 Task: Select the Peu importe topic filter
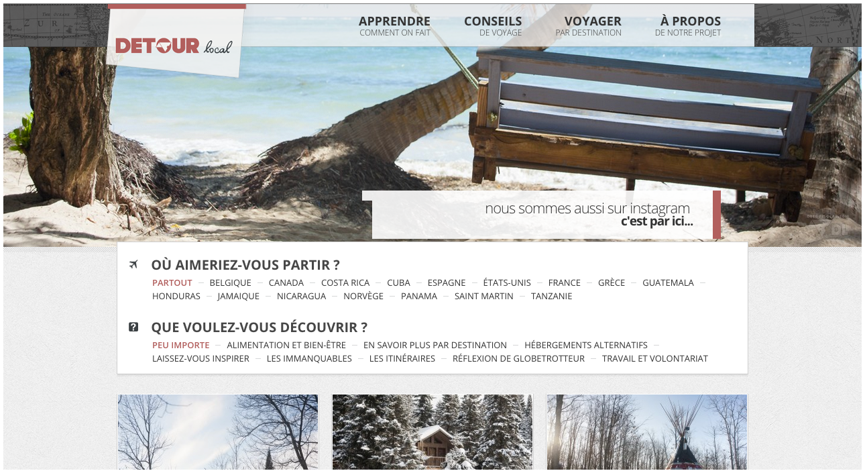[181, 346]
